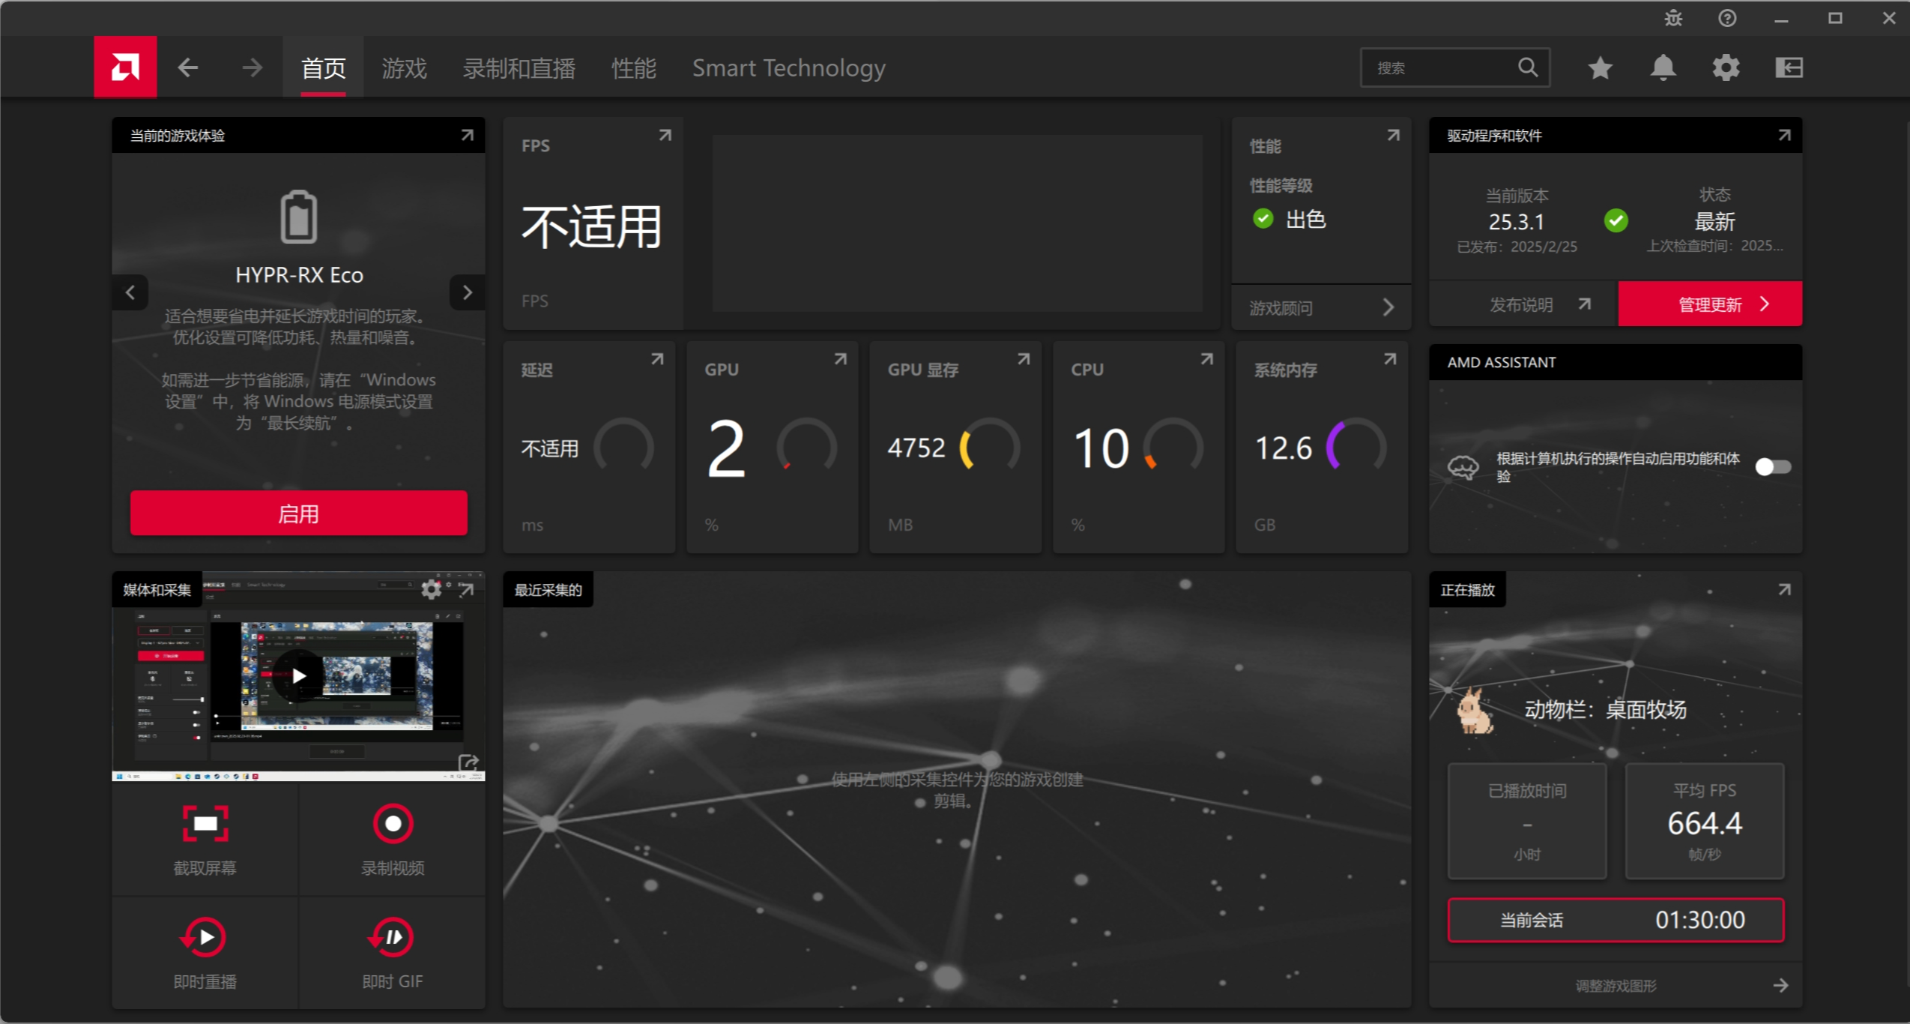Click the 已播放时间 tile
1910x1024 pixels.
point(1527,821)
